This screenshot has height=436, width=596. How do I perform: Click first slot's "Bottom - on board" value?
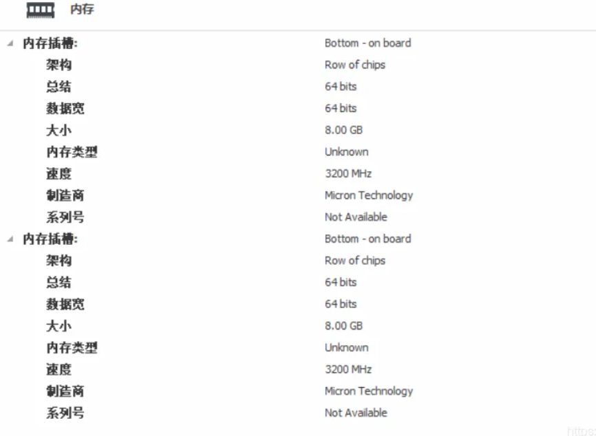point(368,43)
